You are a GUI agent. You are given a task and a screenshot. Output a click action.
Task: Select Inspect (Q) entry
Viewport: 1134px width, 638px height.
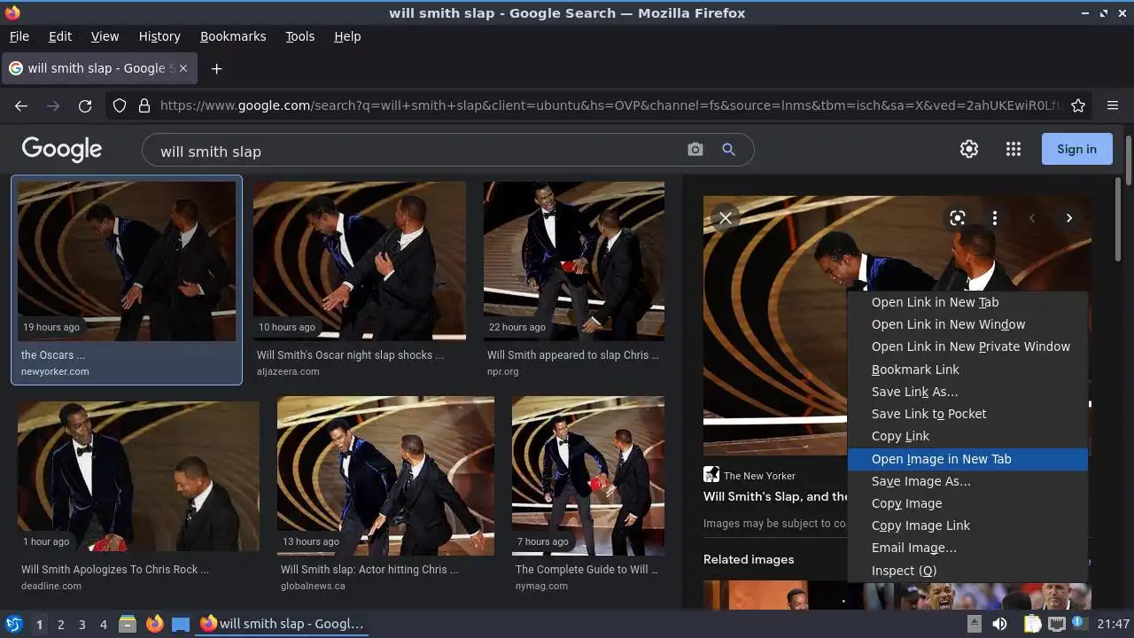point(967,571)
